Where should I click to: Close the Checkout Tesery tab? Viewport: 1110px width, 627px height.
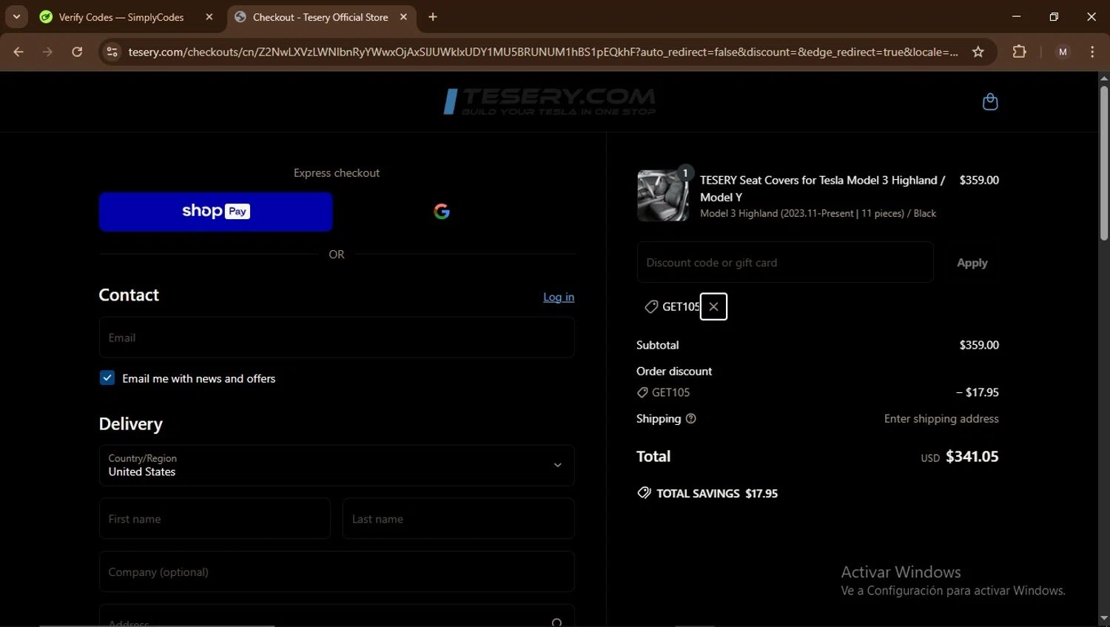click(403, 17)
